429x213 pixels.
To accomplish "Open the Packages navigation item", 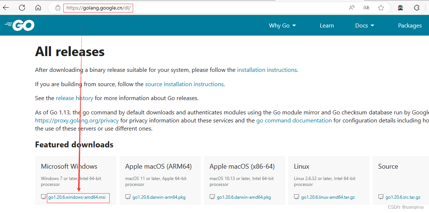I will [x=410, y=25].
